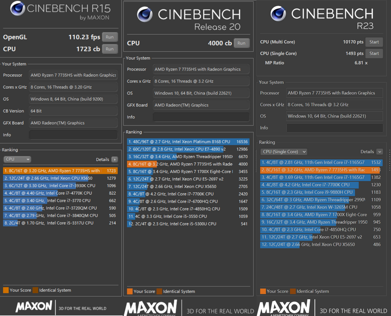Click the Cinebench R15 sphere logo

point(17,9)
